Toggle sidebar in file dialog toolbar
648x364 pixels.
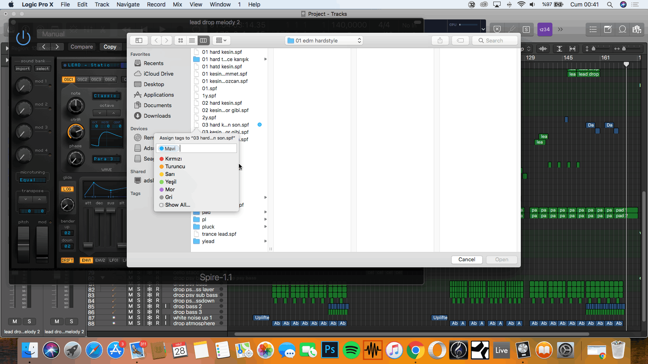pyautogui.click(x=139, y=40)
